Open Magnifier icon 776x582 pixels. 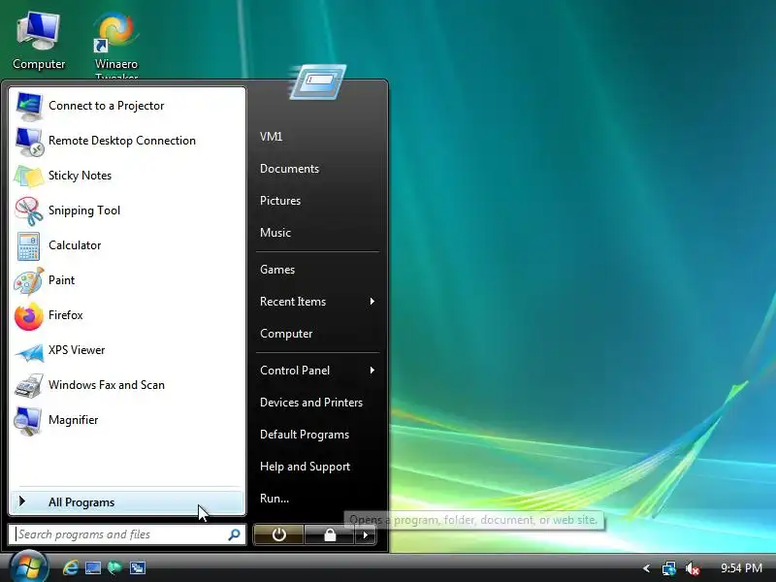point(29,421)
